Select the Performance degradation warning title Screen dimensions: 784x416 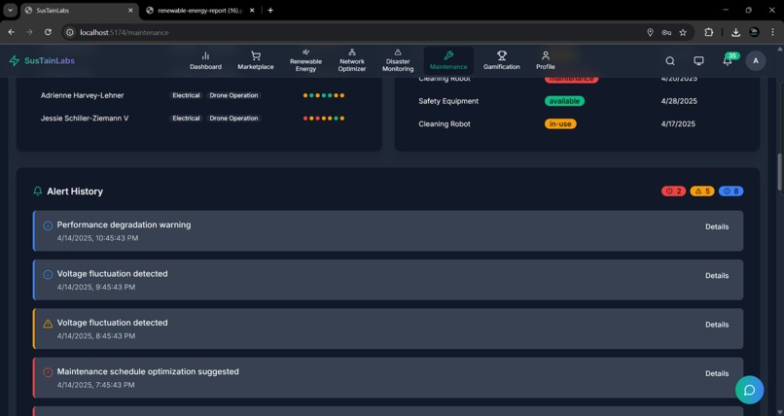click(124, 225)
